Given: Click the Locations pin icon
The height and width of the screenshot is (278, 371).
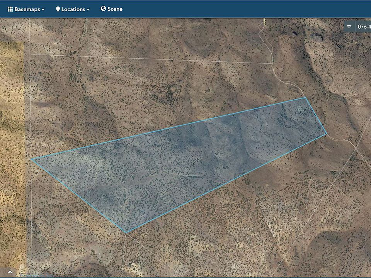Looking at the screenshot, I should (58, 9).
